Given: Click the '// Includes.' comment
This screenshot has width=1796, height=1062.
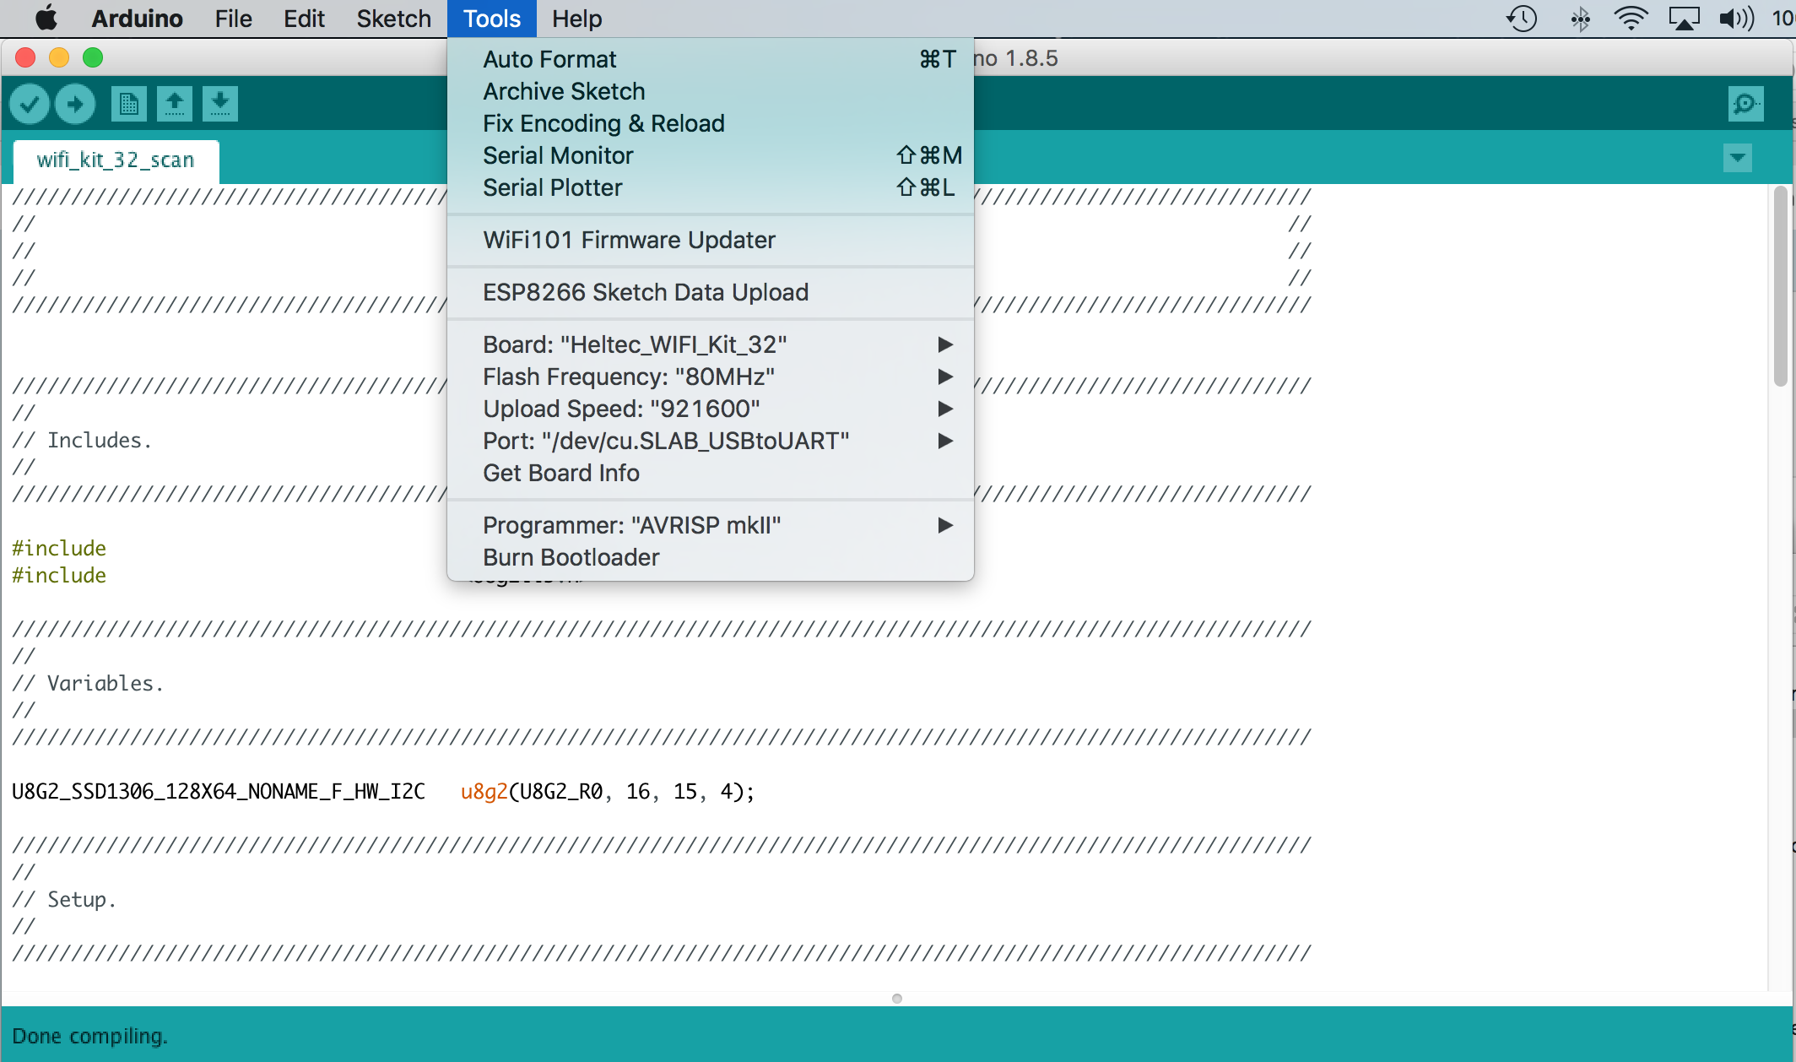Looking at the screenshot, I should pyautogui.click(x=82, y=441).
